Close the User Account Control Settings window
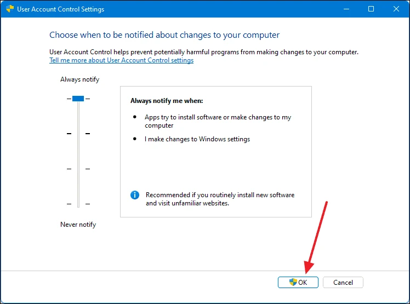 click(x=396, y=9)
